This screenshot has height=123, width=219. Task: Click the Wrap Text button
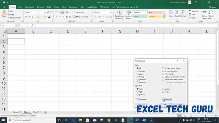[79, 12]
